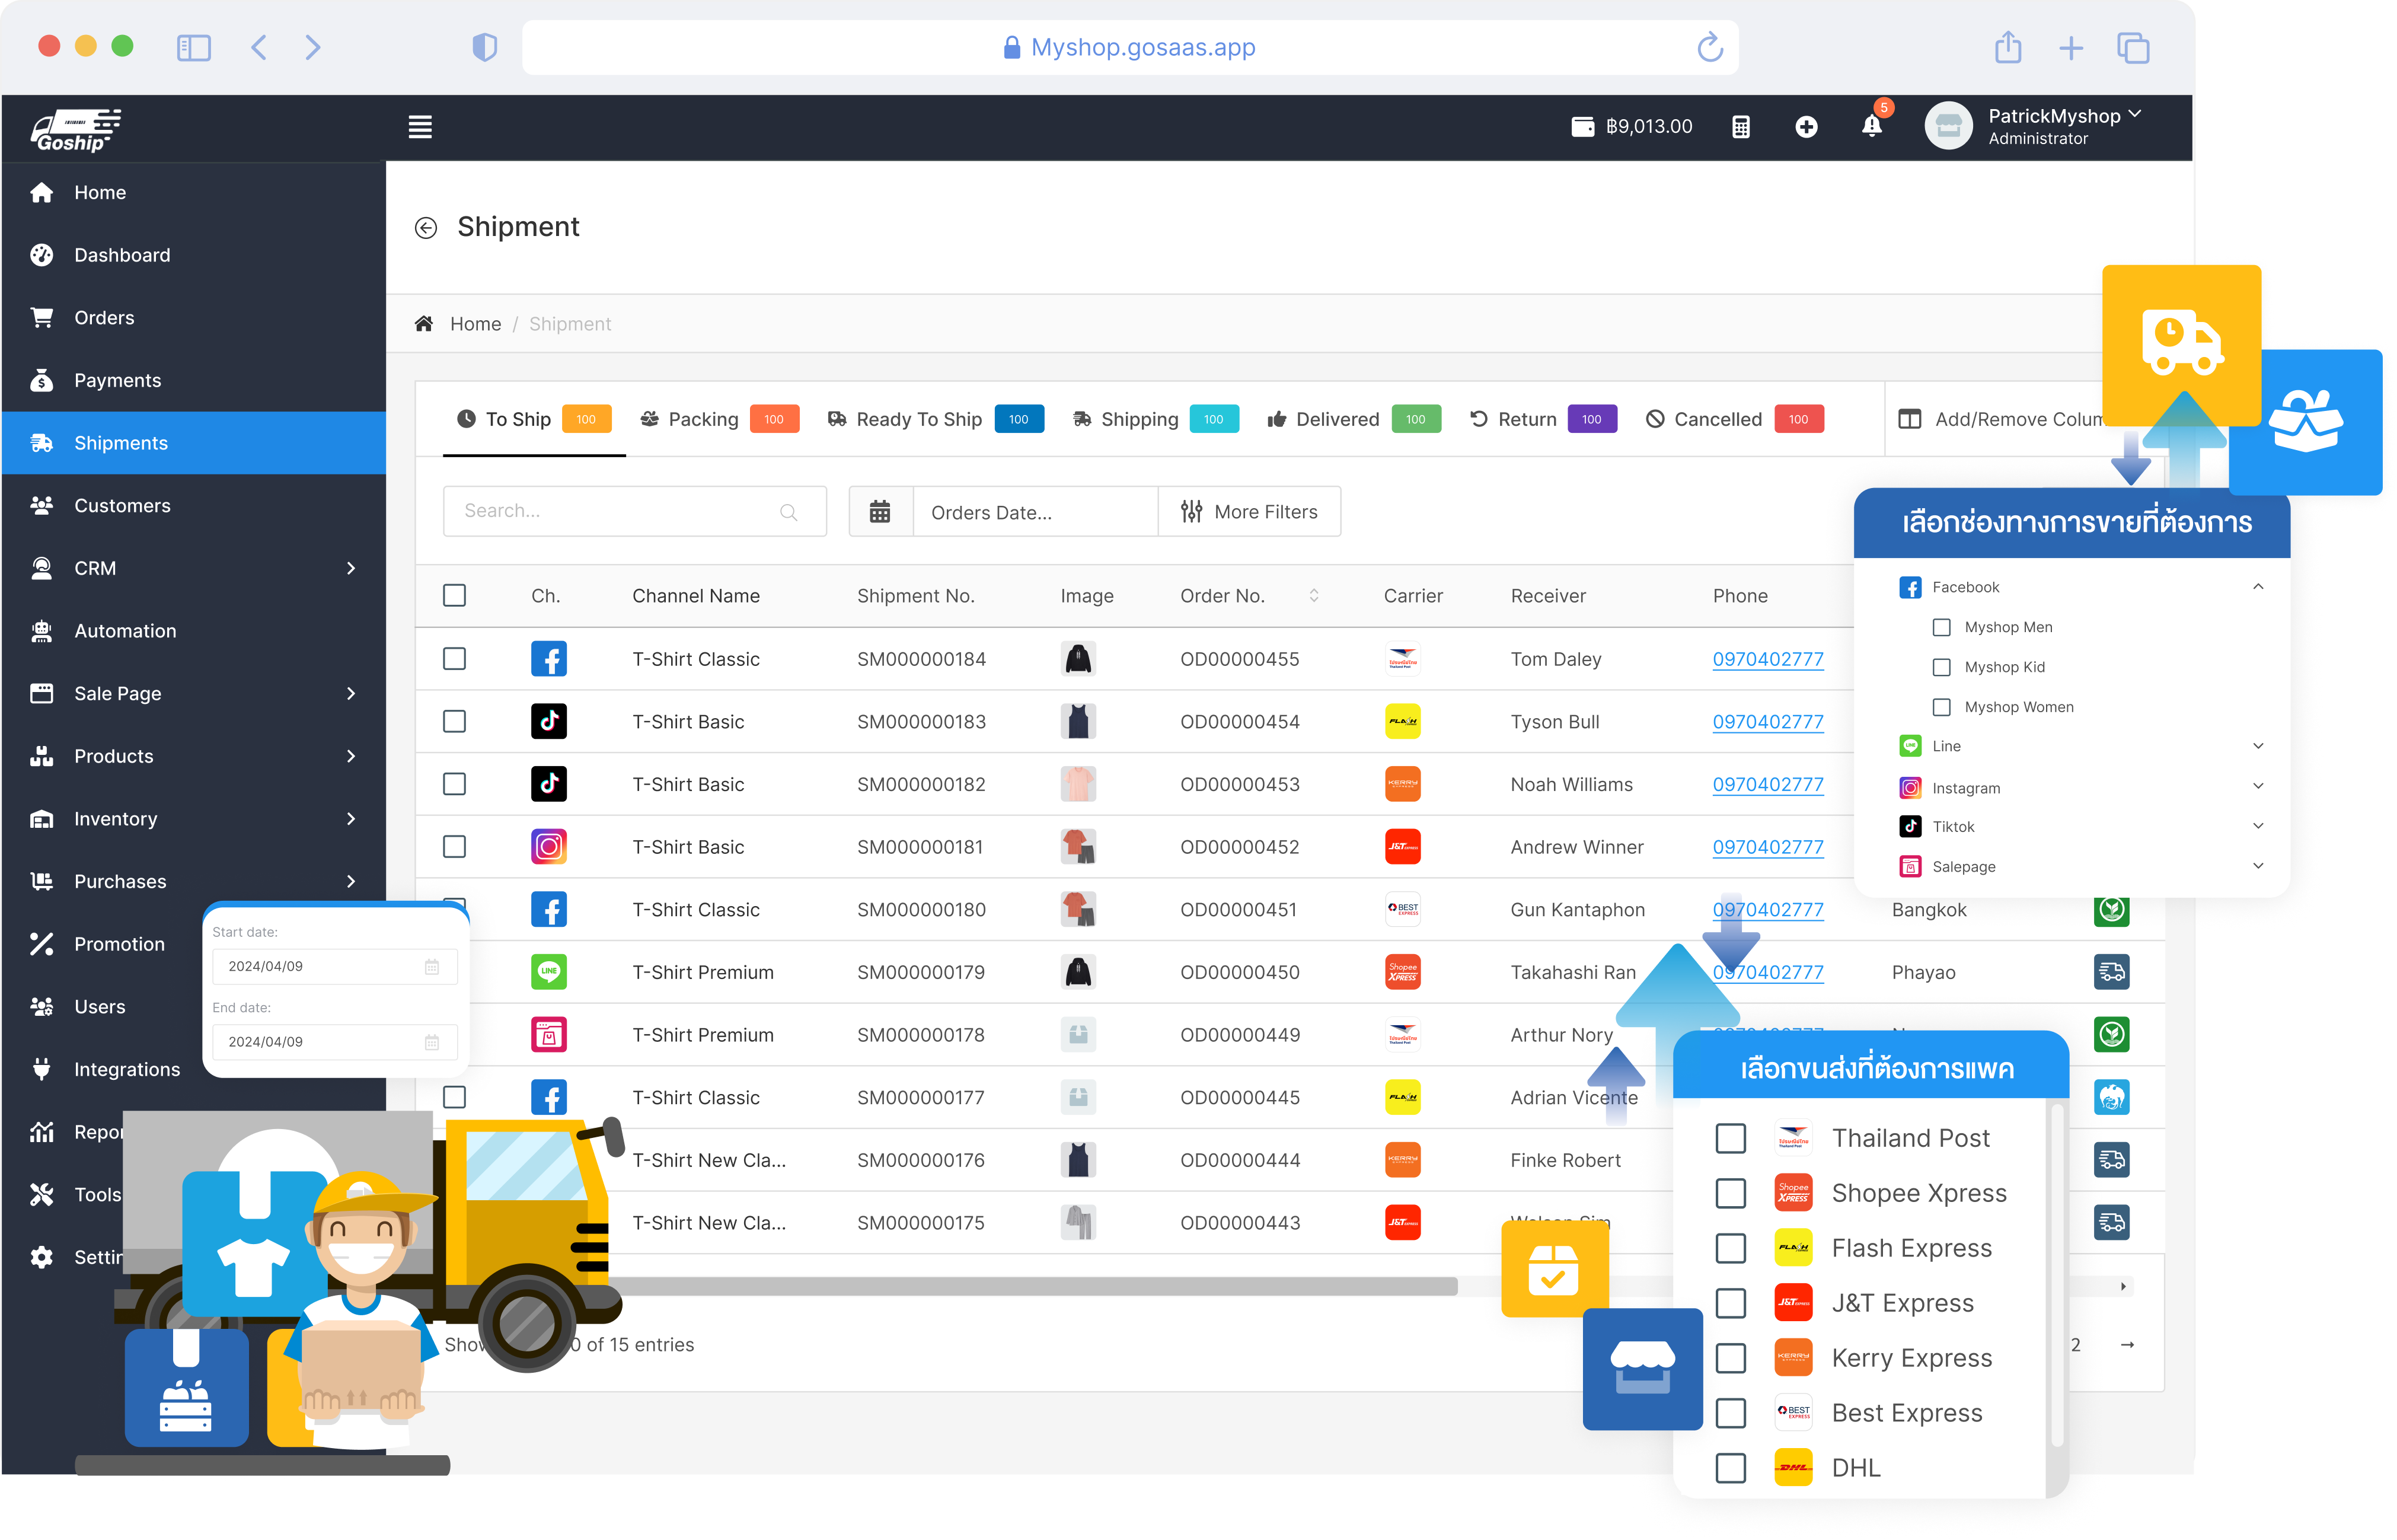Check the Thailand Post carrier
The image size is (2397, 1540).
pos(1730,1138)
